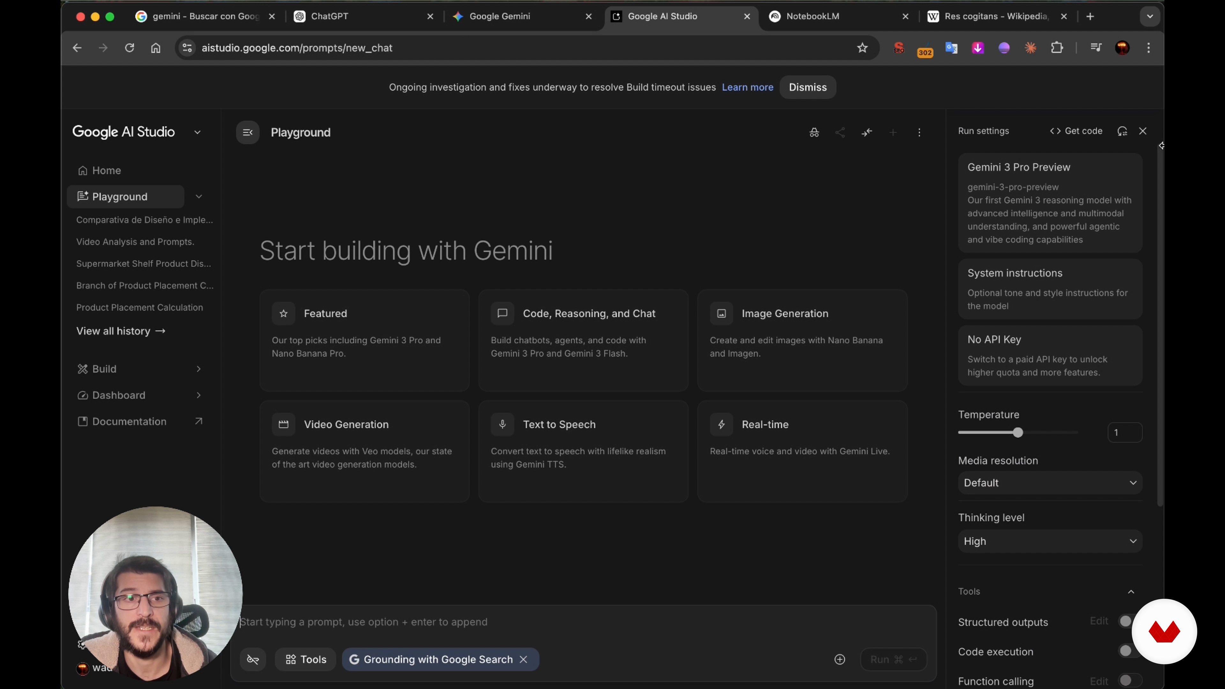Open System instructions card
1225x689 pixels.
1050,289
